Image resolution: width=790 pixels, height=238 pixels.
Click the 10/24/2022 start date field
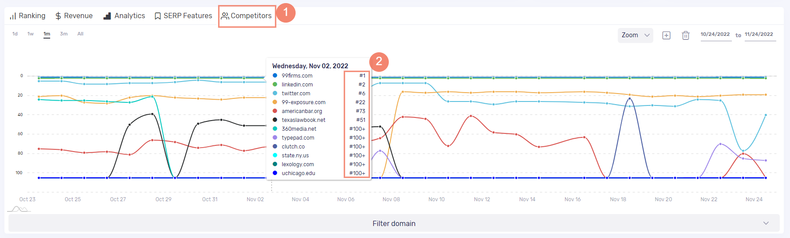pos(715,35)
